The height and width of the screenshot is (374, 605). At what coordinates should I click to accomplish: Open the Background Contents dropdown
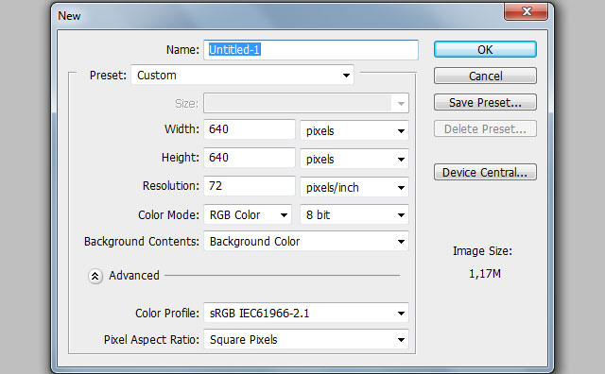(x=306, y=242)
